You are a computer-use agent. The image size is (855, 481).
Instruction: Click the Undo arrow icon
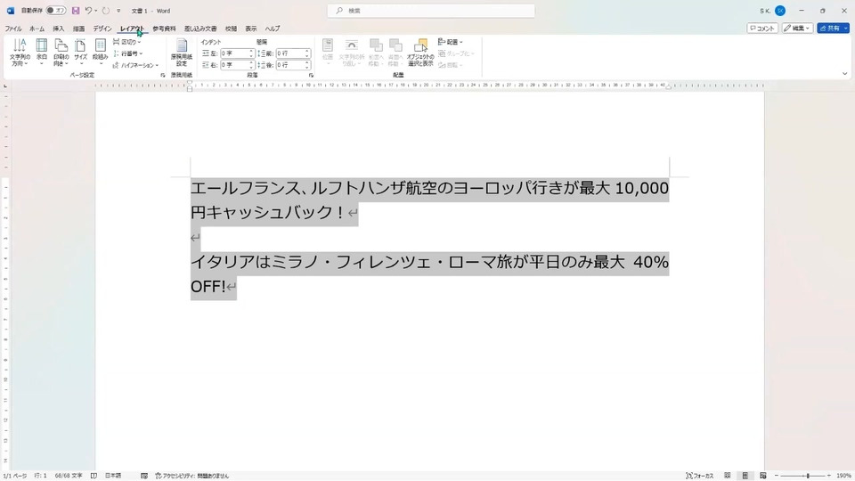[88, 11]
